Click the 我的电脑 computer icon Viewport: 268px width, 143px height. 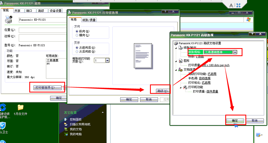pos(66,134)
